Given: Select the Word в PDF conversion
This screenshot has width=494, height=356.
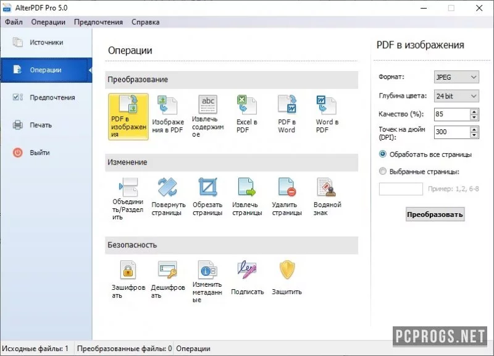Looking at the screenshot, I should pyautogui.click(x=327, y=114).
